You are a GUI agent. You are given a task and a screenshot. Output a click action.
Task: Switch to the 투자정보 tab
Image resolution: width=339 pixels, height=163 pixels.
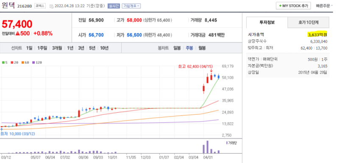coord(267,22)
